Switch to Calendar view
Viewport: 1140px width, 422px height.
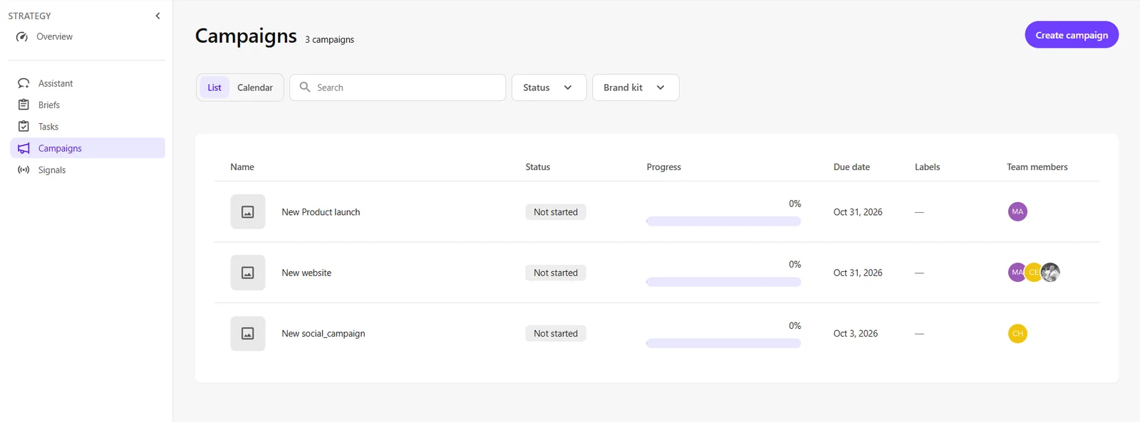pos(255,88)
